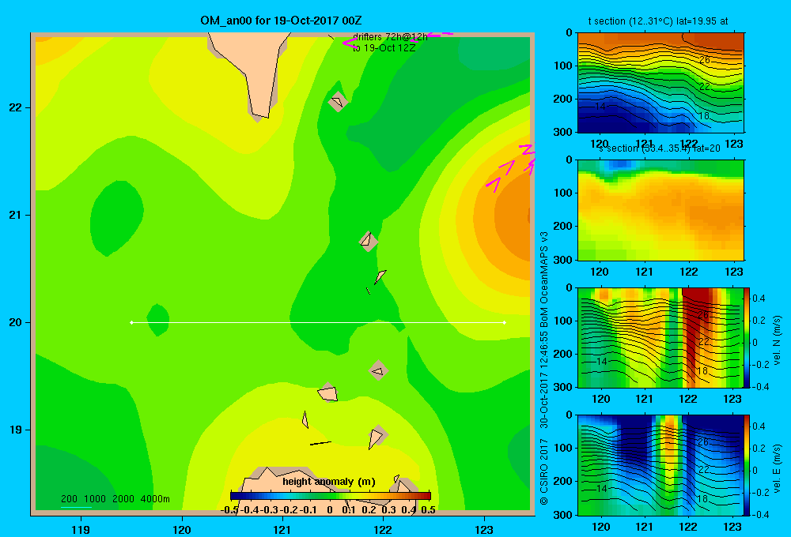Click main map longitude label 121
The image size is (791, 537).
(x=282, y=529)
